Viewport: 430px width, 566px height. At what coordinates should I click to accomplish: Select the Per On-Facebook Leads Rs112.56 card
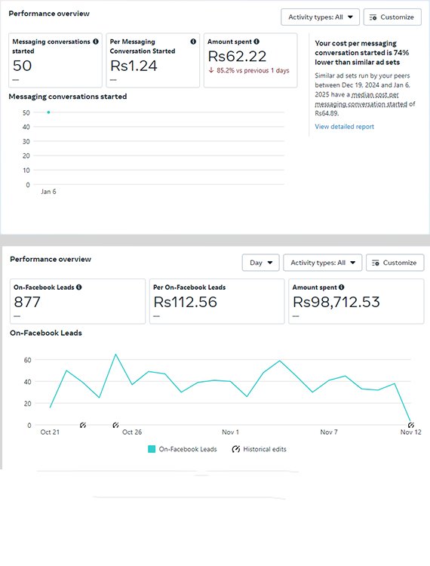click(217, 301)
